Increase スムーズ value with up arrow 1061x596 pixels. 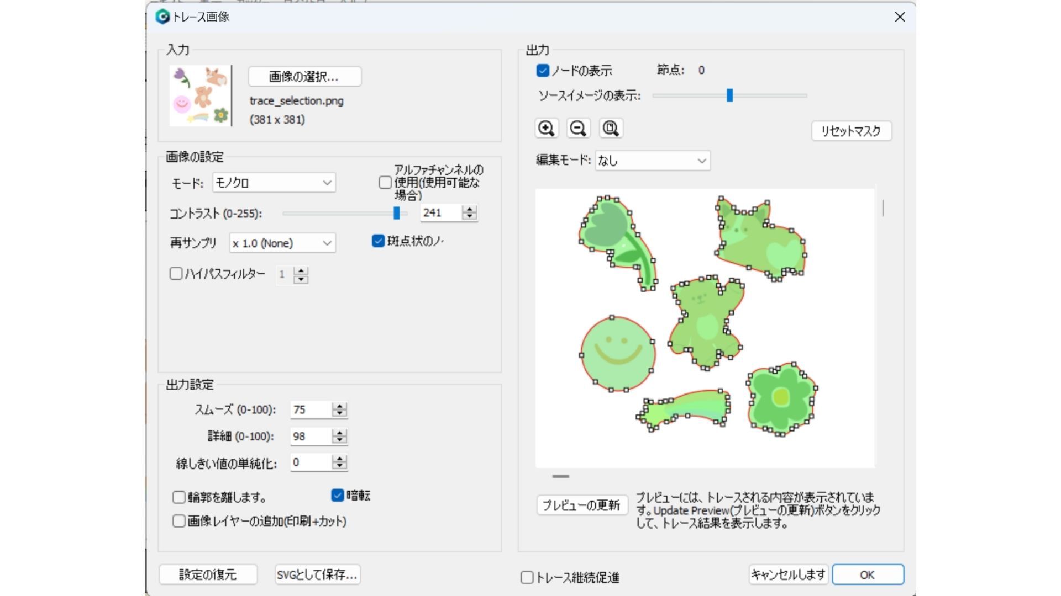340,406
